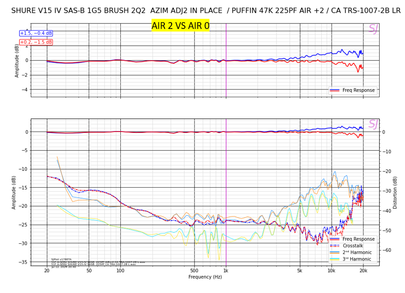
Task: Click the '50' frequency tick label
Action: coord(89,270)
